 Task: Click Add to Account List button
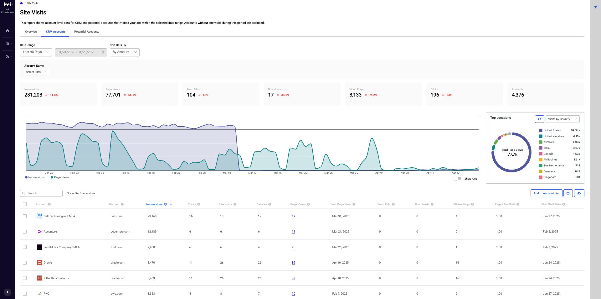tap(546, 193)
